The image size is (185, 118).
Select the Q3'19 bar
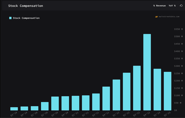(14, 109)
